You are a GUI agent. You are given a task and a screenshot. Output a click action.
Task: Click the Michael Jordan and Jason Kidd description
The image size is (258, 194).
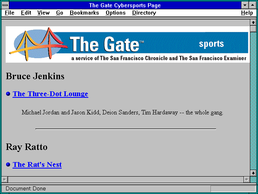coord(123,112)
